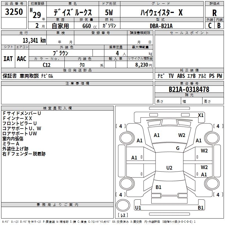Click the color code C12 field
Image resolution: width=225 pixels, height=225 pixels.
[x=46, y=64]
